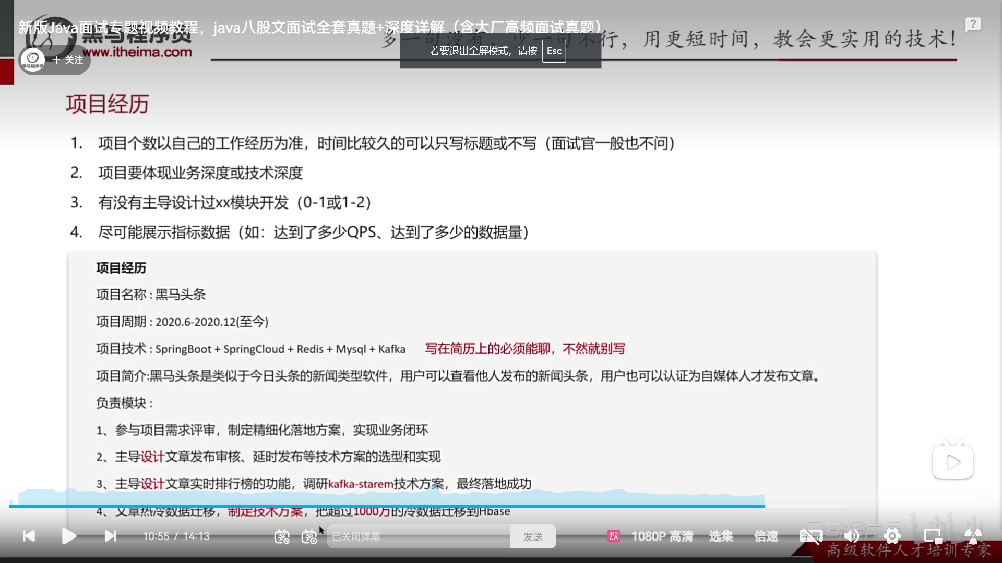Open player settings gear
The height and width of the screenshot is (563, 1002).
tap(892, 536)
